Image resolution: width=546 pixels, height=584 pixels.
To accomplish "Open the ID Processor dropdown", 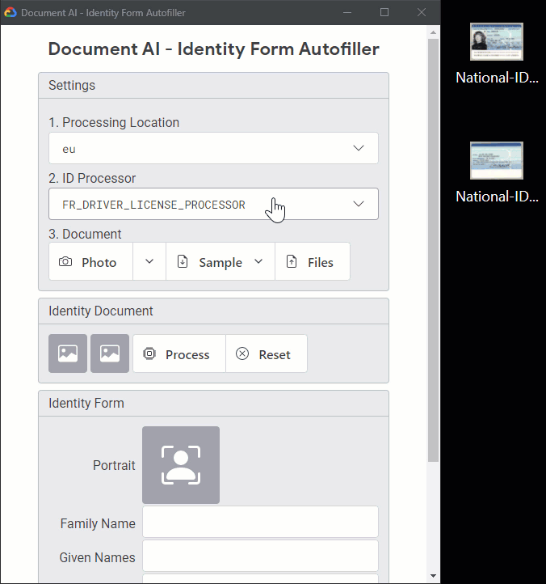I will (x=213, y=204).
